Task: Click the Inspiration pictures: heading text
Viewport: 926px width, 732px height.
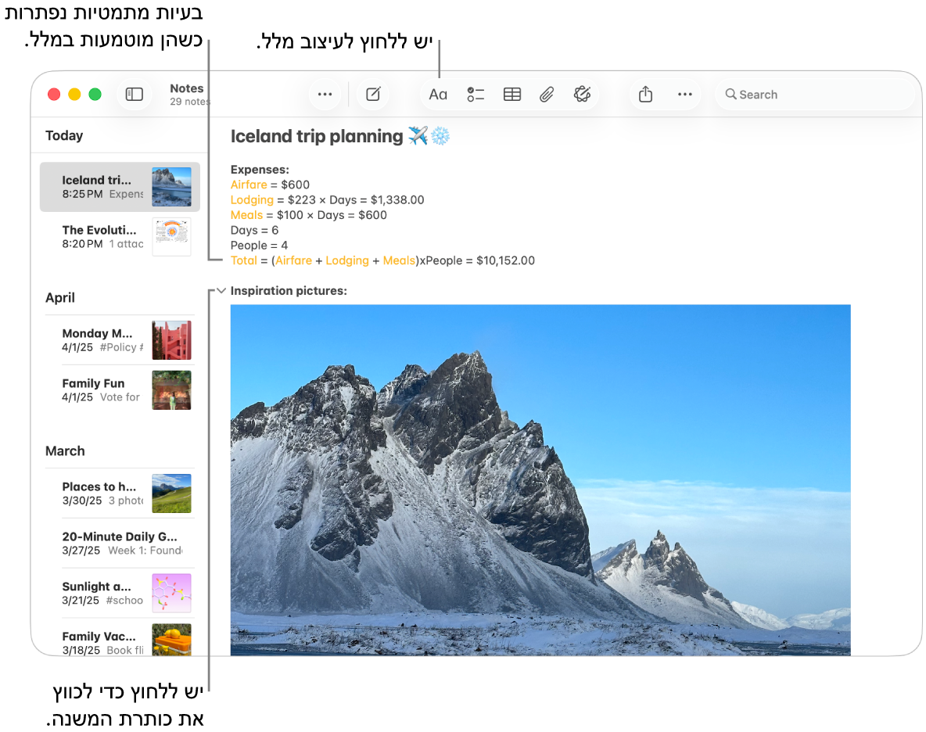Action: pyautogui.click(x=289, y=290)
